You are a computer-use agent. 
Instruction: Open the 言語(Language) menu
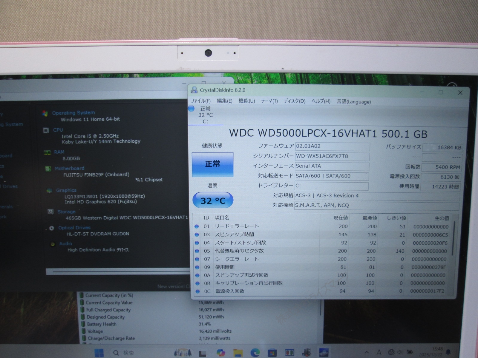pyautogui.click(x=354, y=102)
